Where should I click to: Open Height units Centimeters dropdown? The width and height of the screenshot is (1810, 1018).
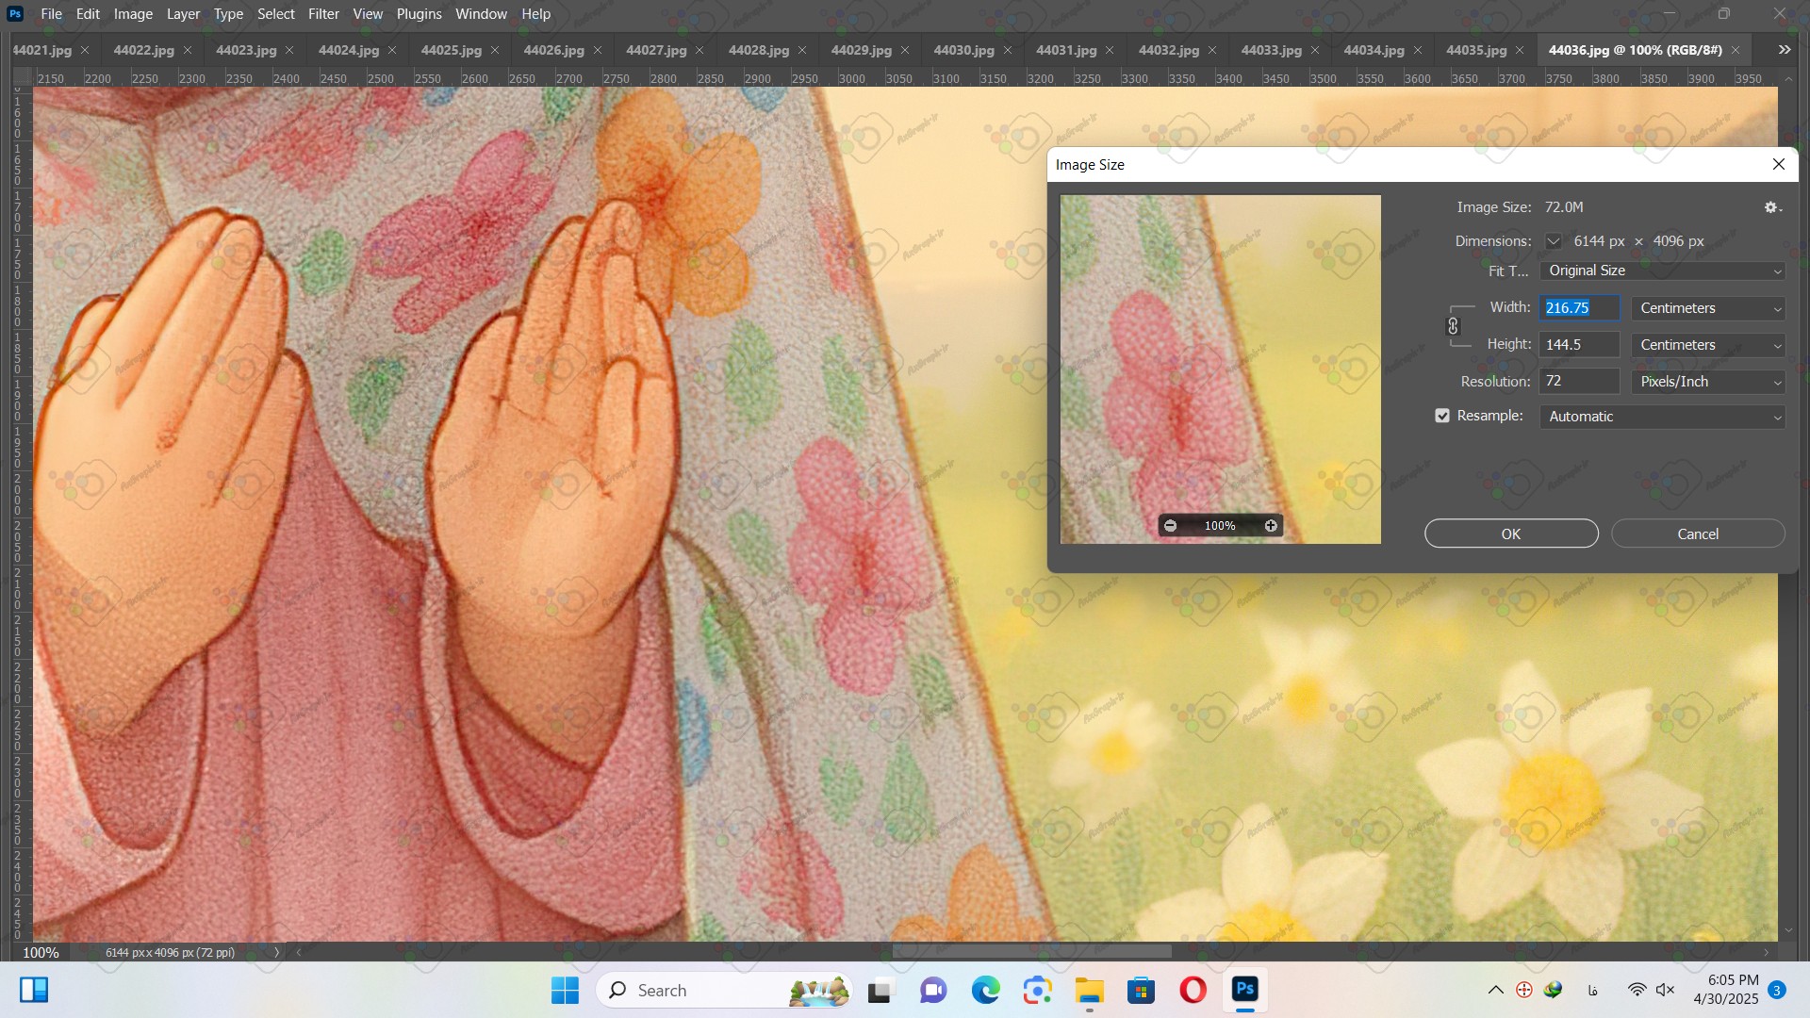[1708, 345]
